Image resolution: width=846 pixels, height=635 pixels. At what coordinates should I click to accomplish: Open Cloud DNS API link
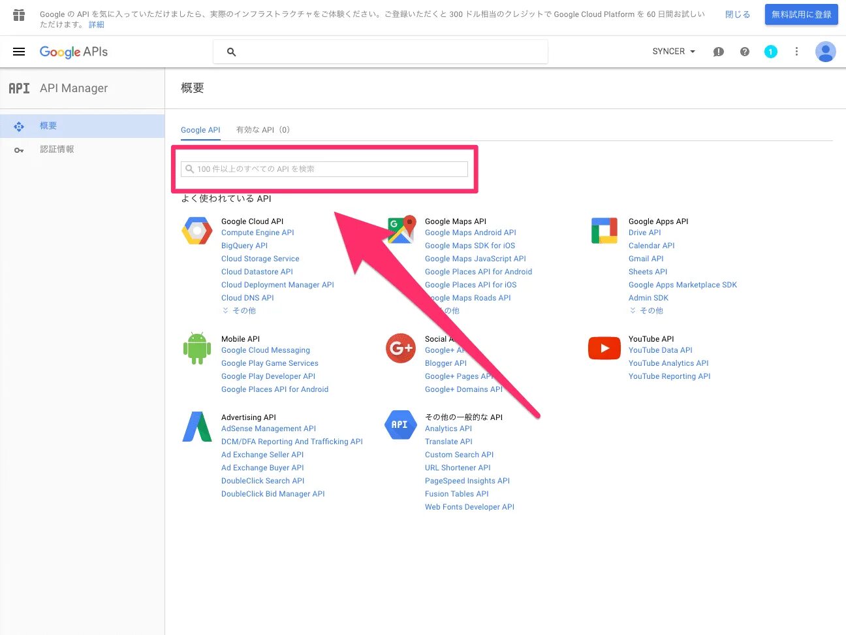point(247,298)
